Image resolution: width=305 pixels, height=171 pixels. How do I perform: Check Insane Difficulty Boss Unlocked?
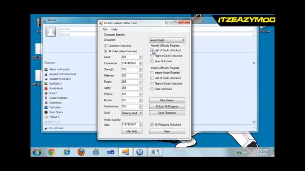click(152, 89)
